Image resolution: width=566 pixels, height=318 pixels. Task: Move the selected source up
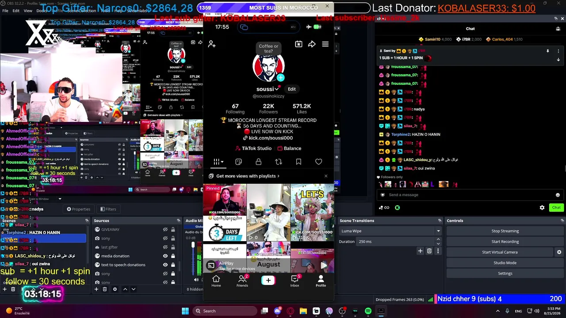click(x=125, y=289)
